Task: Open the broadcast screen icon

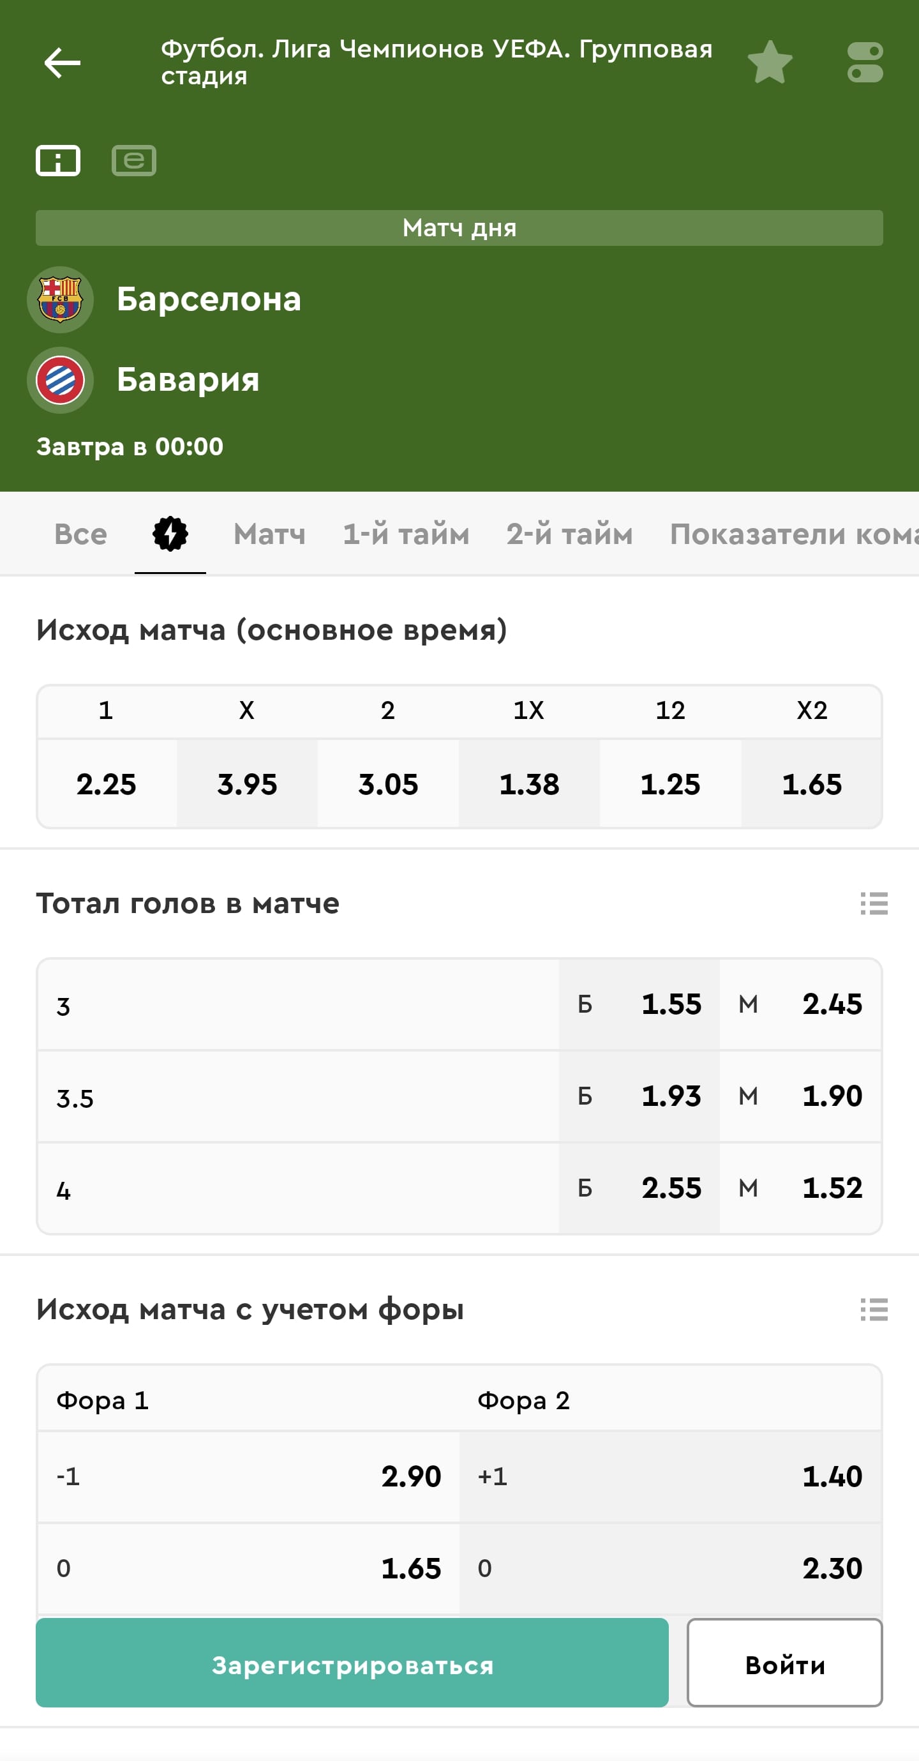Action: [x=134, y=161]
